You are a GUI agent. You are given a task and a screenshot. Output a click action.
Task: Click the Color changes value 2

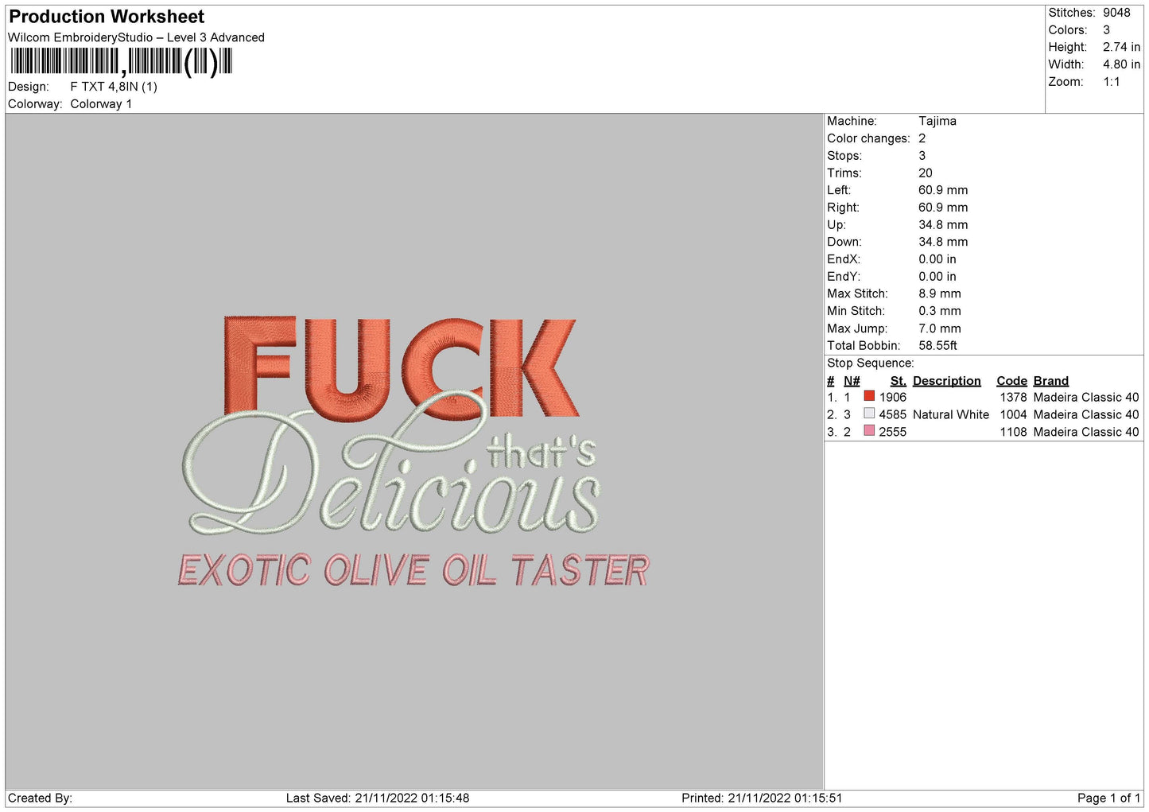tap(922, 138)
